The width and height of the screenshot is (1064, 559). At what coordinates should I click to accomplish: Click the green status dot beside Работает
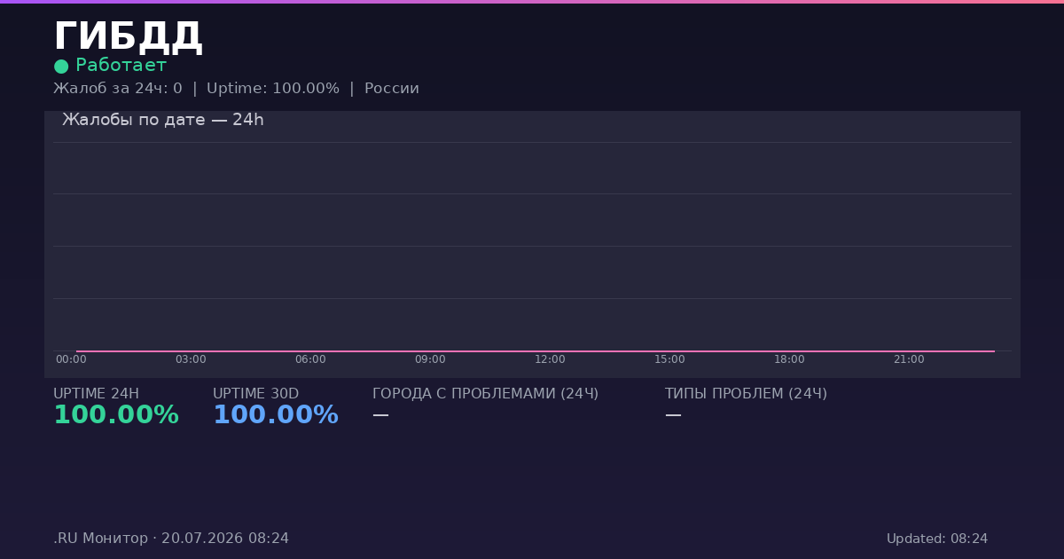tap(61, 67)
